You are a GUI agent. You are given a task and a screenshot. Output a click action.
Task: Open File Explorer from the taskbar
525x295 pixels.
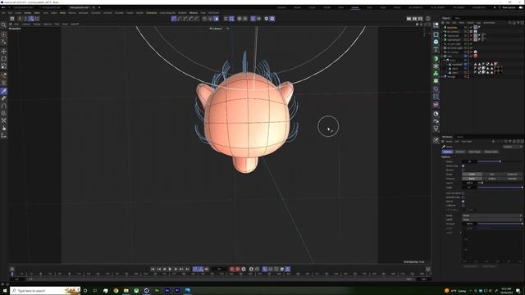126,291
